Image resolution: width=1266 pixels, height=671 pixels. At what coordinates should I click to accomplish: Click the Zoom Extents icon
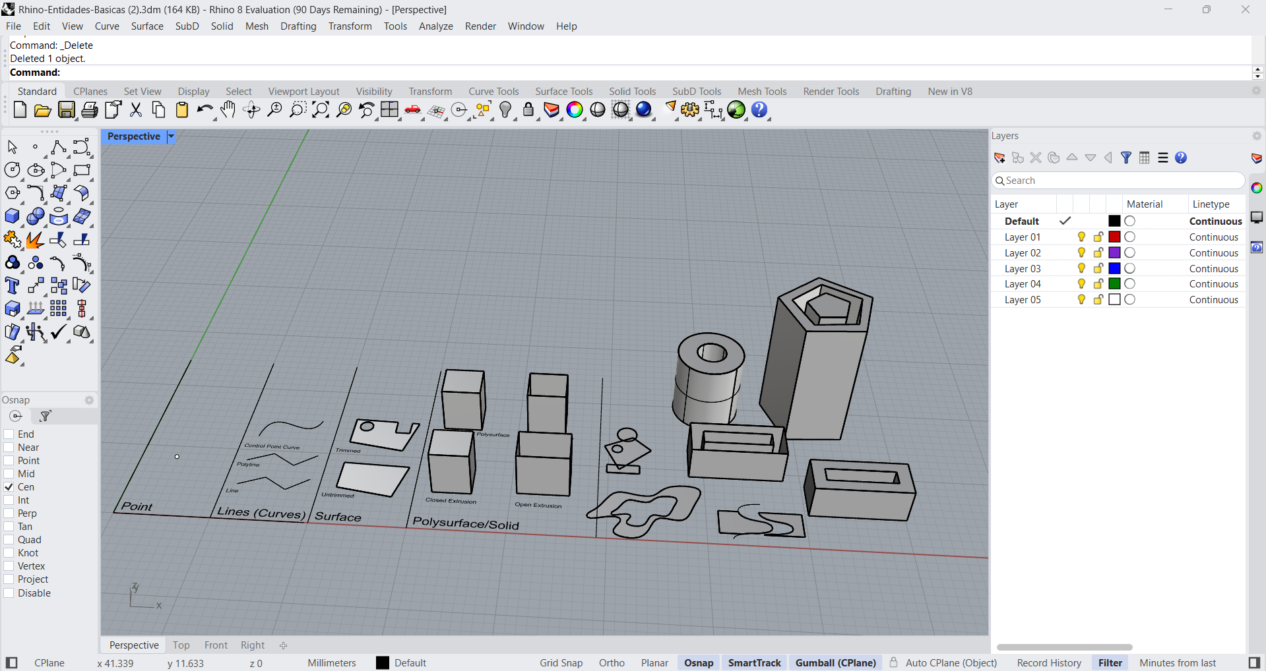click(x=321, y=110)
